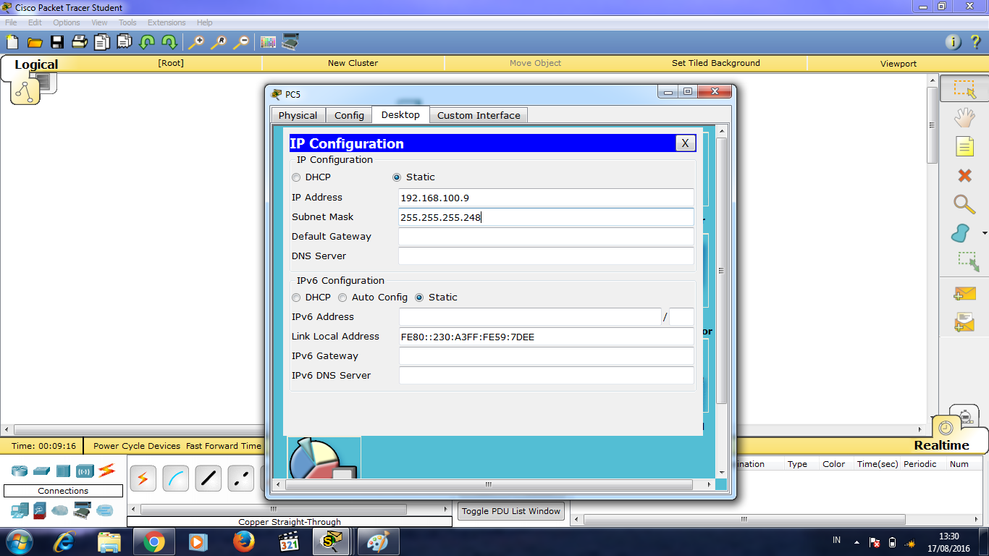Select the Routers device category

click(x=20, y=471)
